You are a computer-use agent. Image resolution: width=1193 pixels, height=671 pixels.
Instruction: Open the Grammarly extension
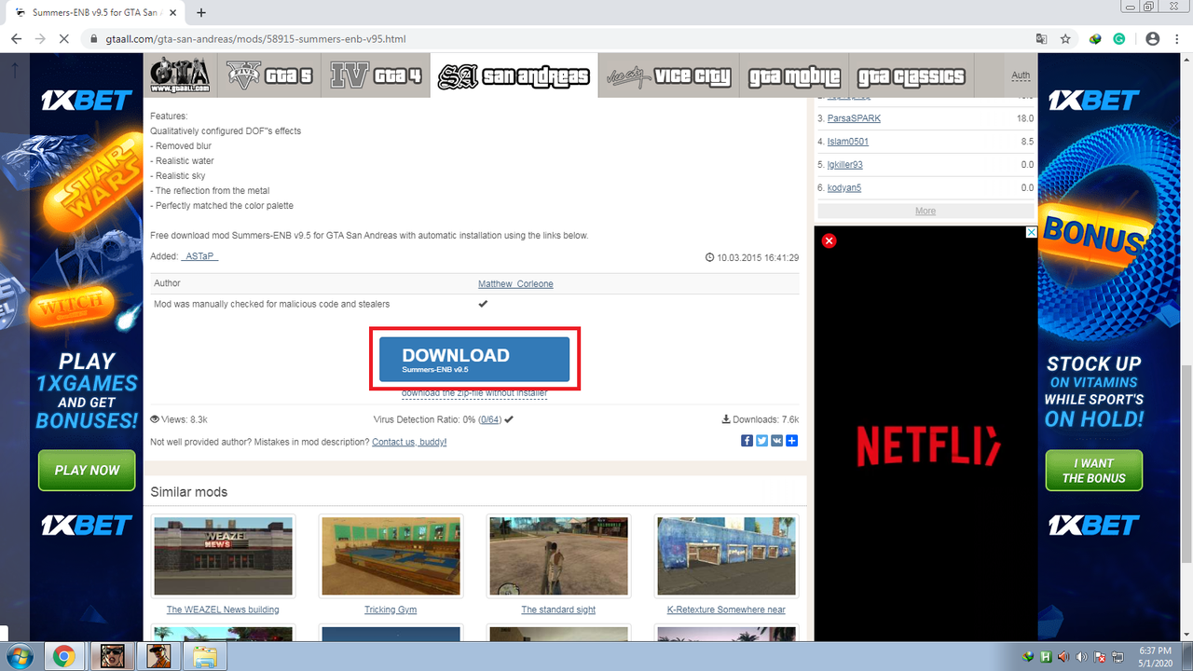[x=1119, y=39]
